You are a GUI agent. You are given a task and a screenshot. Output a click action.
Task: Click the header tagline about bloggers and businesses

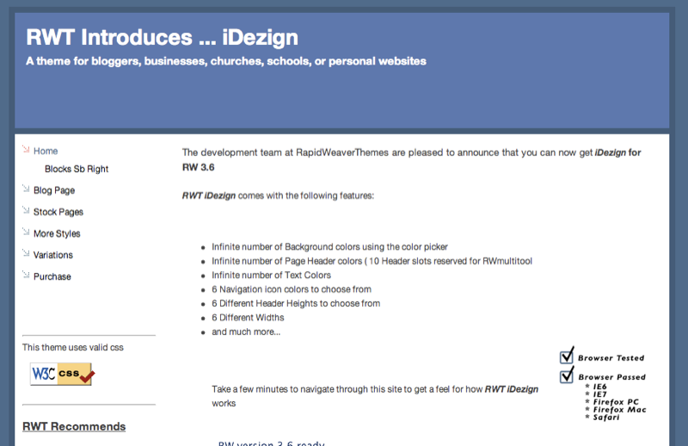[x=225, y=61]
